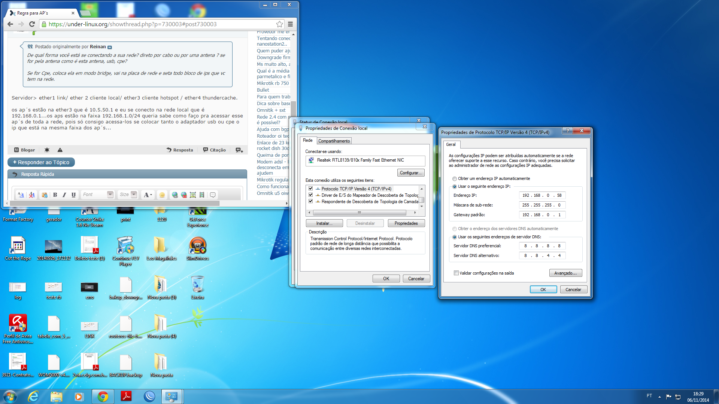
Task: Check 'Validar configurações na saída'
Action: [456, 273]
